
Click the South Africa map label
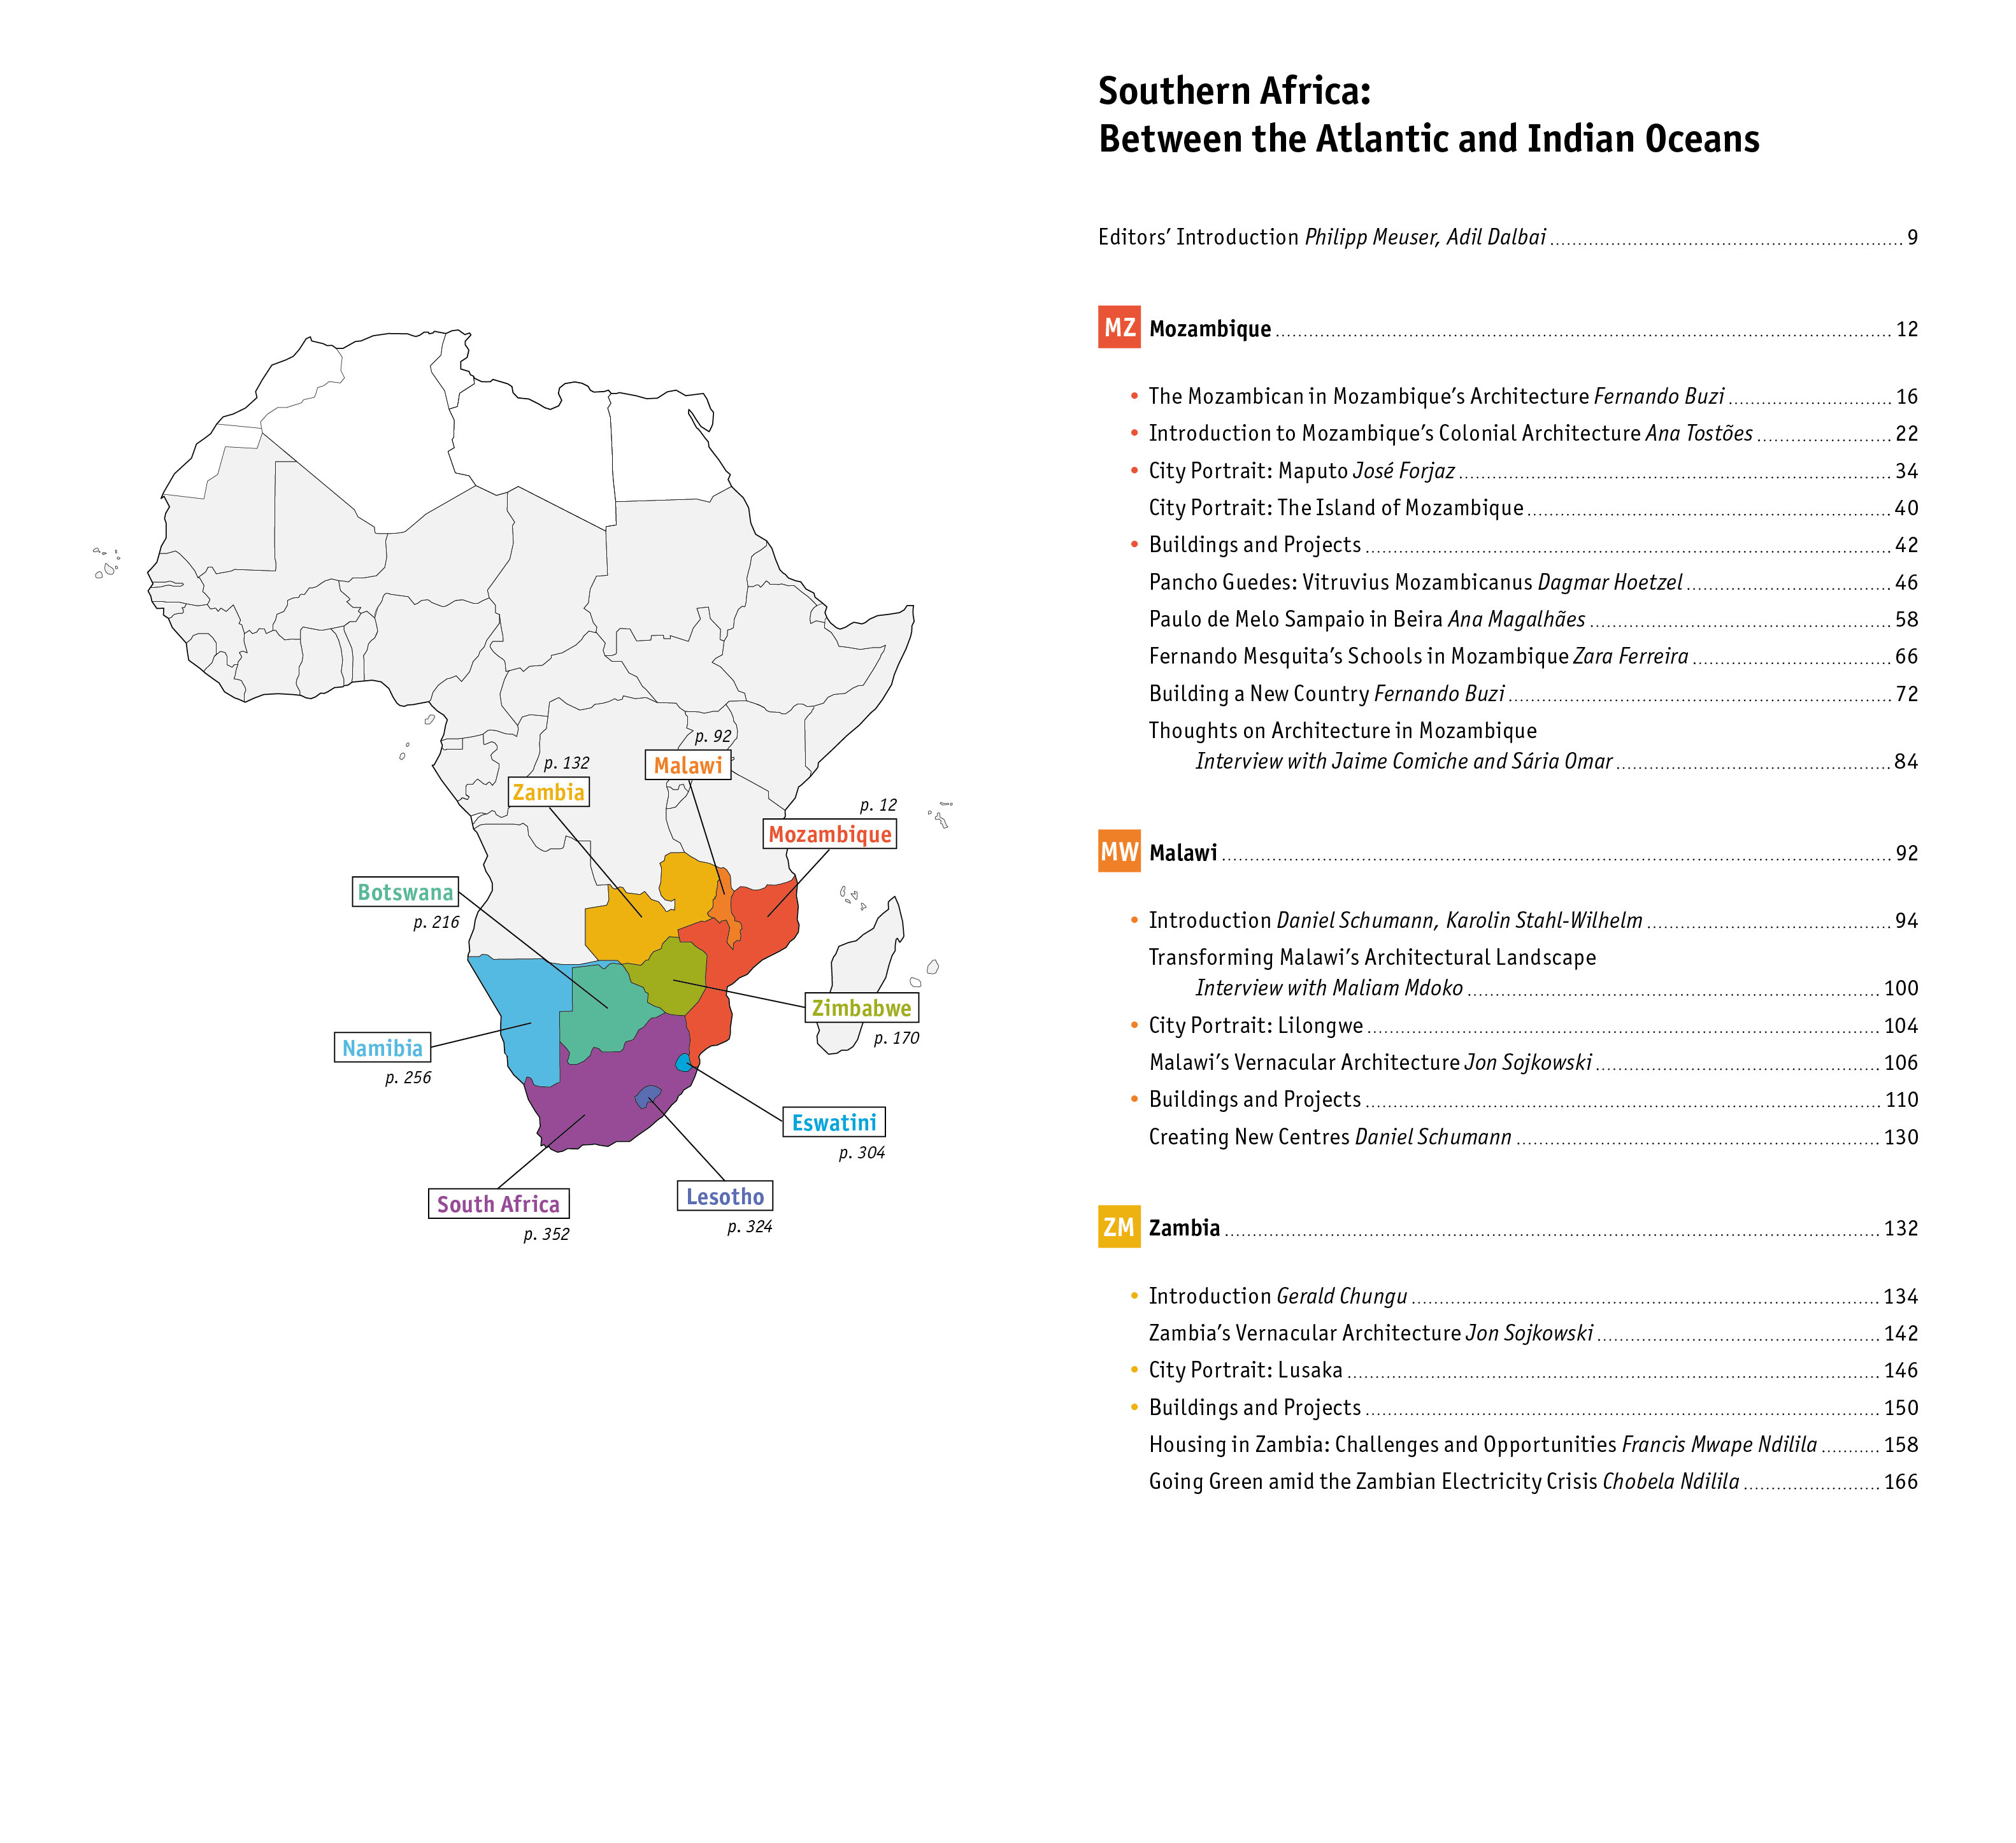click(498, 1204)
